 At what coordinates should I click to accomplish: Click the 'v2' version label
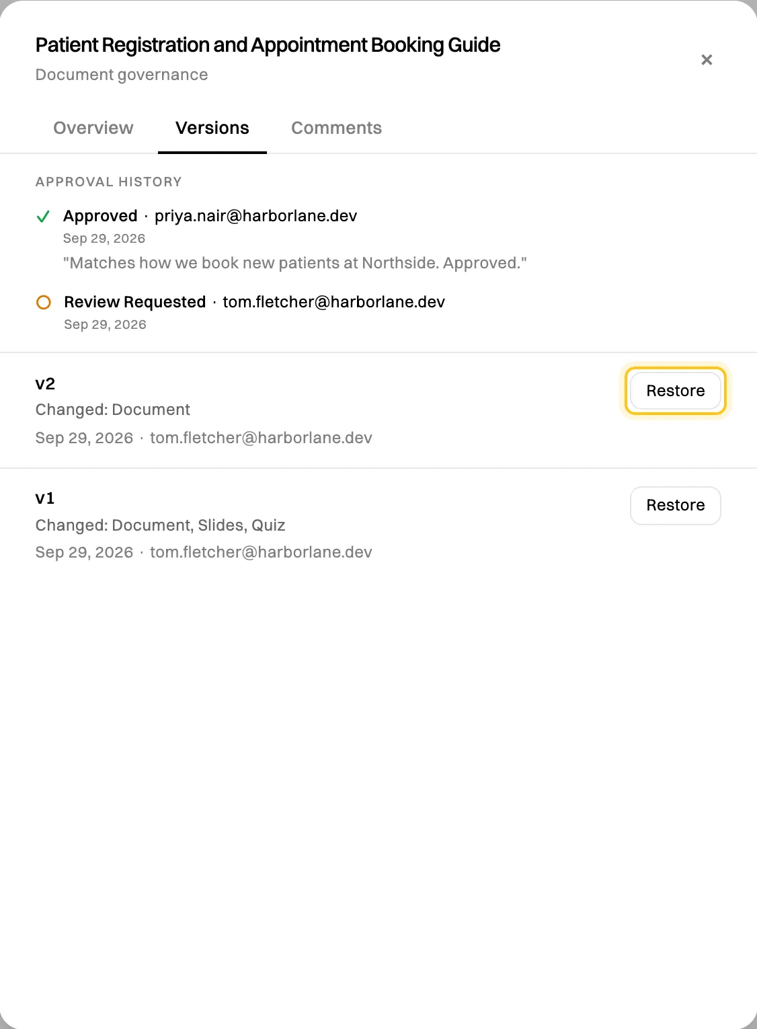[x=45, y=384]
